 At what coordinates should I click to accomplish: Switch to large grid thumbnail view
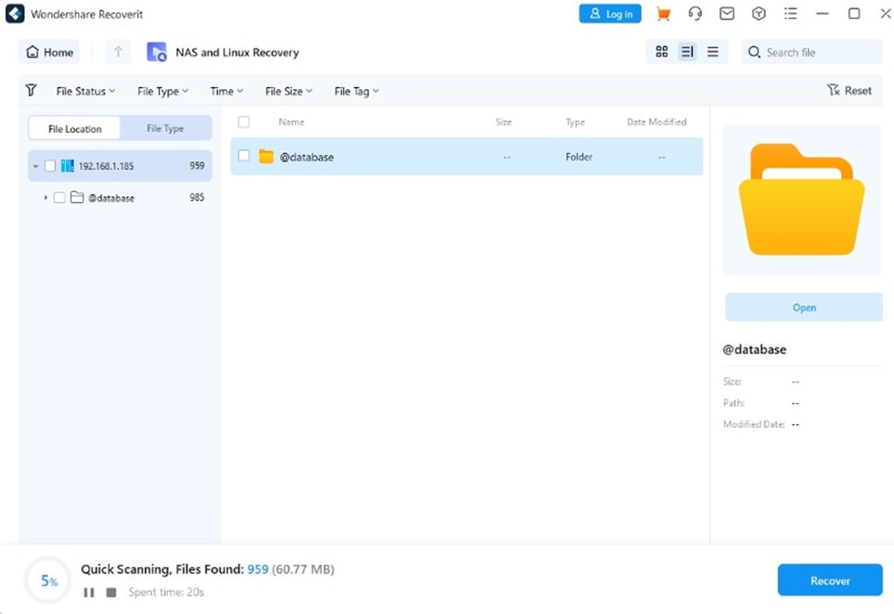point(661,52)
